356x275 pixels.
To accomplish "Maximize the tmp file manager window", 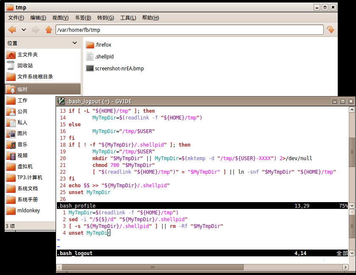I will click(325, 7).
